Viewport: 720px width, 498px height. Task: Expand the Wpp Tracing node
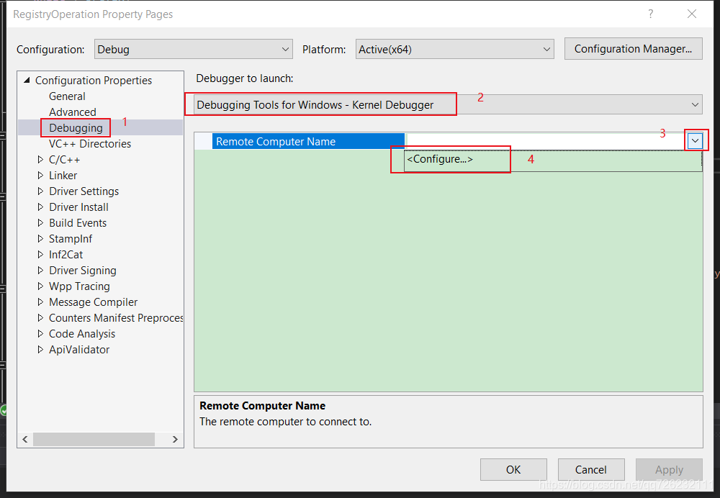point(40,286)
